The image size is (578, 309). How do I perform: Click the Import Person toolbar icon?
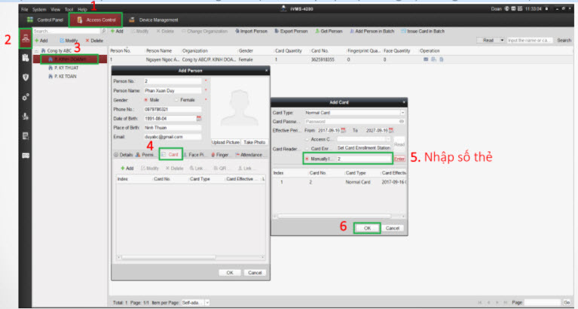(x=253, y=32)
